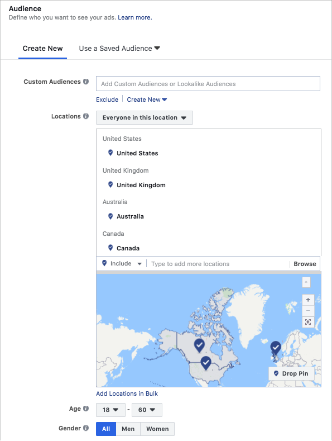Expand the Include locations dropdown

(x=122, y=263)
